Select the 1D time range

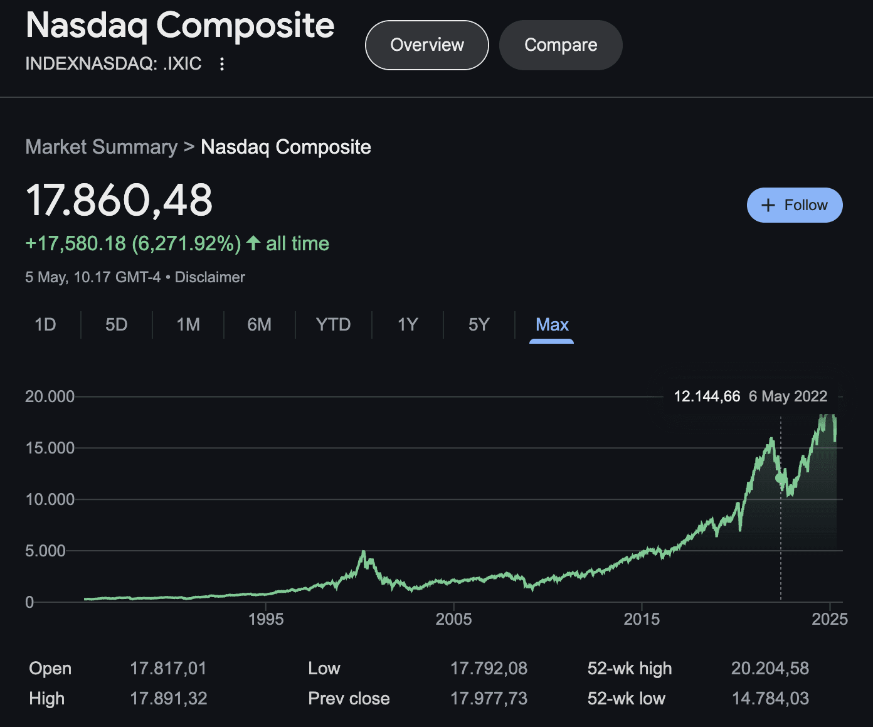click(x=45, y=324)
